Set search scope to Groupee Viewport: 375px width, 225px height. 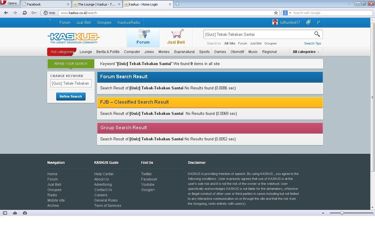[270, 43]
